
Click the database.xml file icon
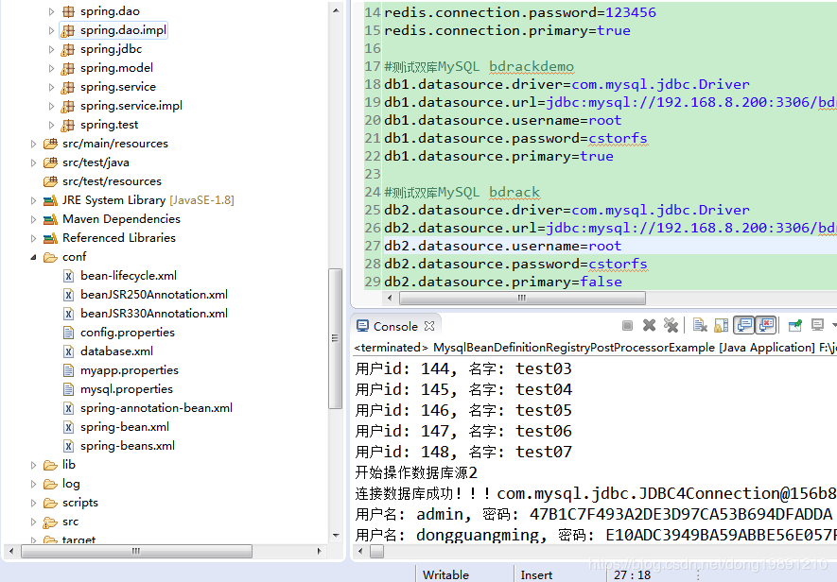point(68,351)
